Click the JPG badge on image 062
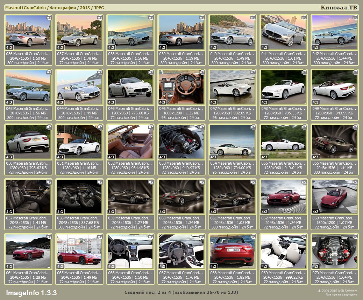This screenshot has width=363, height=300. 304,181
